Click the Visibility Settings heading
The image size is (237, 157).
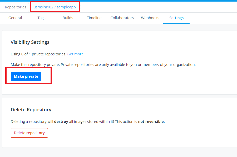tap(30, 42)
